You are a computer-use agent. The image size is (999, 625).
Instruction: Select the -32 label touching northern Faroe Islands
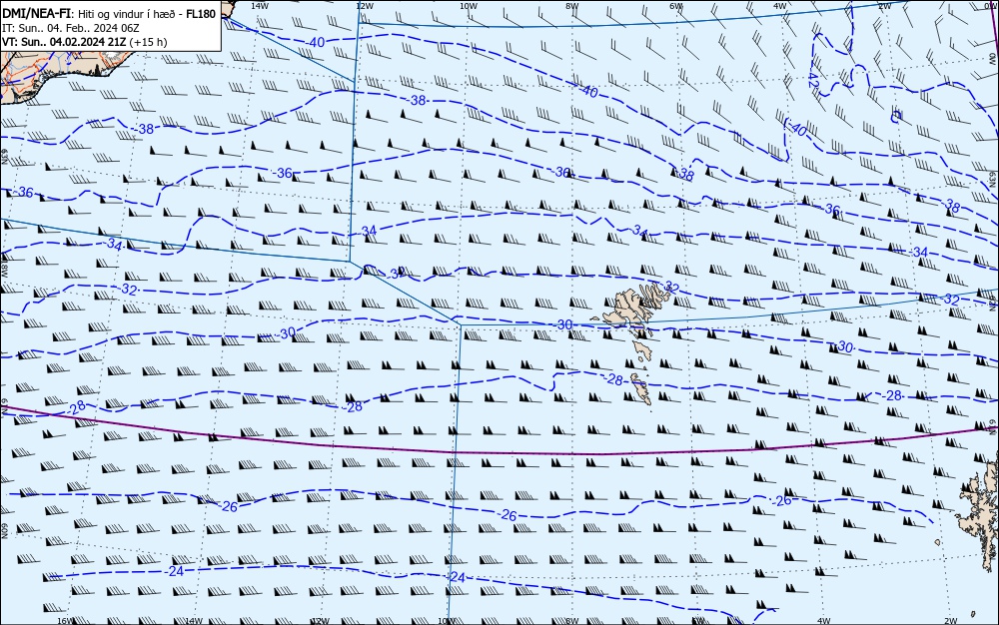pos(670,286)
